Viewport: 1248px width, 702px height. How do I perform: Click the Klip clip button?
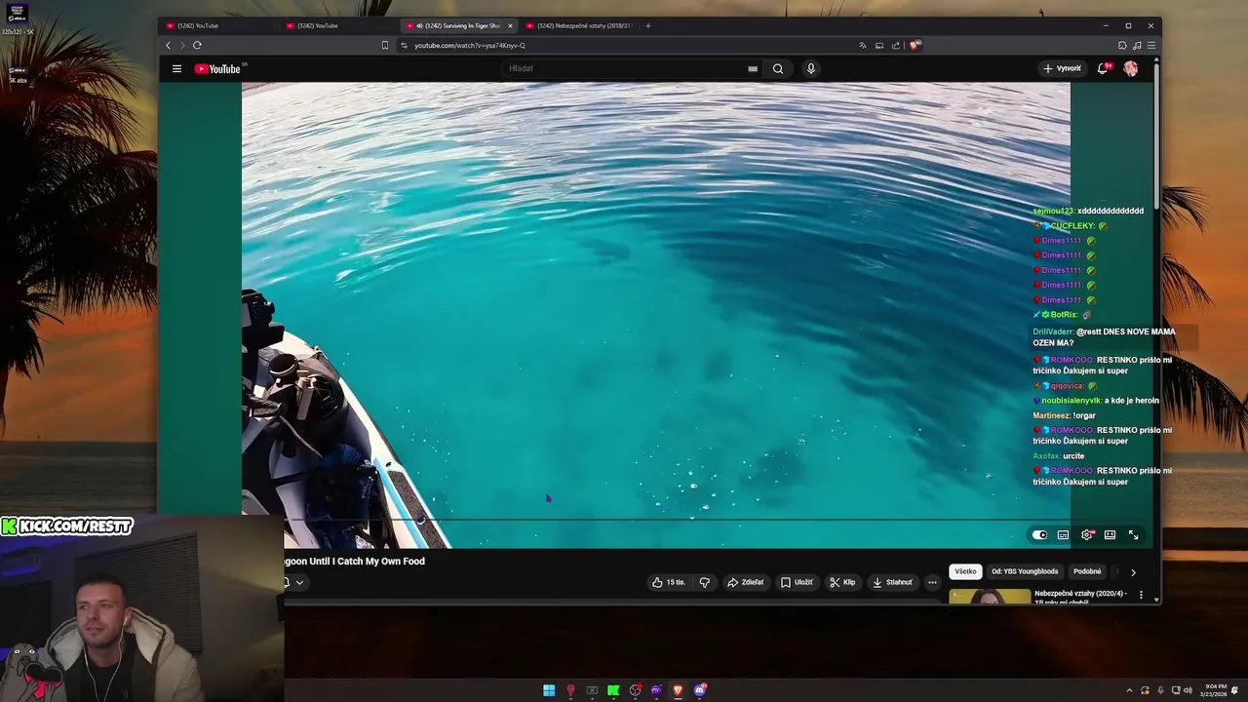point(842,582)
